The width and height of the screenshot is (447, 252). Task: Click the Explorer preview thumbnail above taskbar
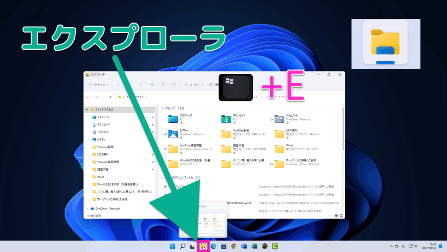click(203, 220)
